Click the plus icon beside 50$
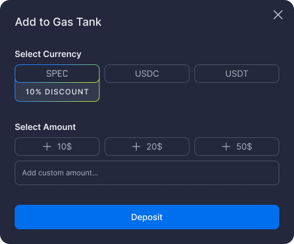This screenshot has height=244, width=294. 226,147
